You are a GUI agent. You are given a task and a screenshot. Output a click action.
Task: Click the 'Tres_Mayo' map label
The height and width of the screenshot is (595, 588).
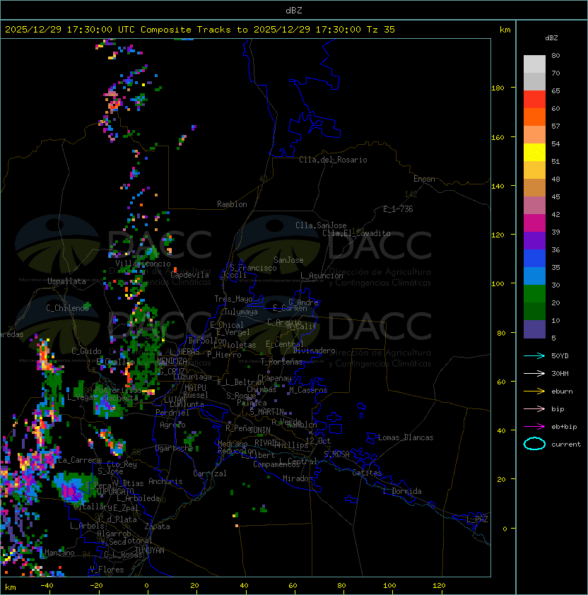point(233,299)
